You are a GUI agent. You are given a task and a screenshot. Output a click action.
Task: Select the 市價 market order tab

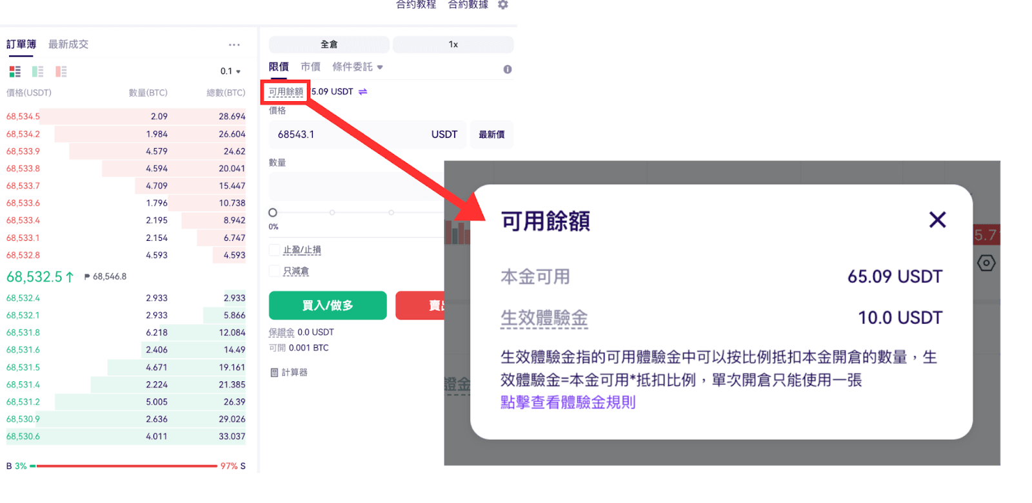point(310,67)
